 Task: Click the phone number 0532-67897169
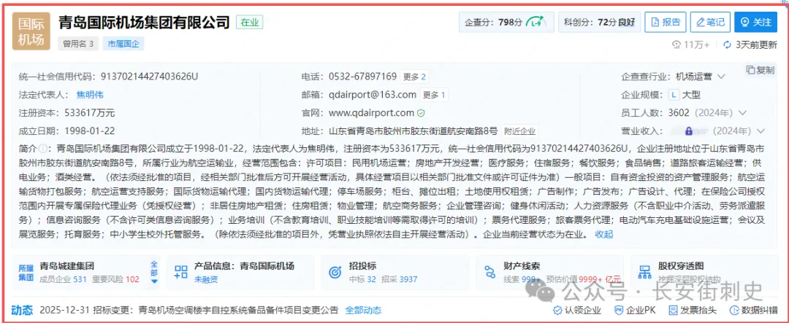coord(362,77)
